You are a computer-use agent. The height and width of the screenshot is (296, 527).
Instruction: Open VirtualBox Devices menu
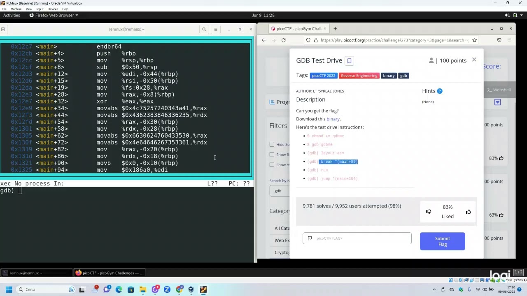click(53, 9)
